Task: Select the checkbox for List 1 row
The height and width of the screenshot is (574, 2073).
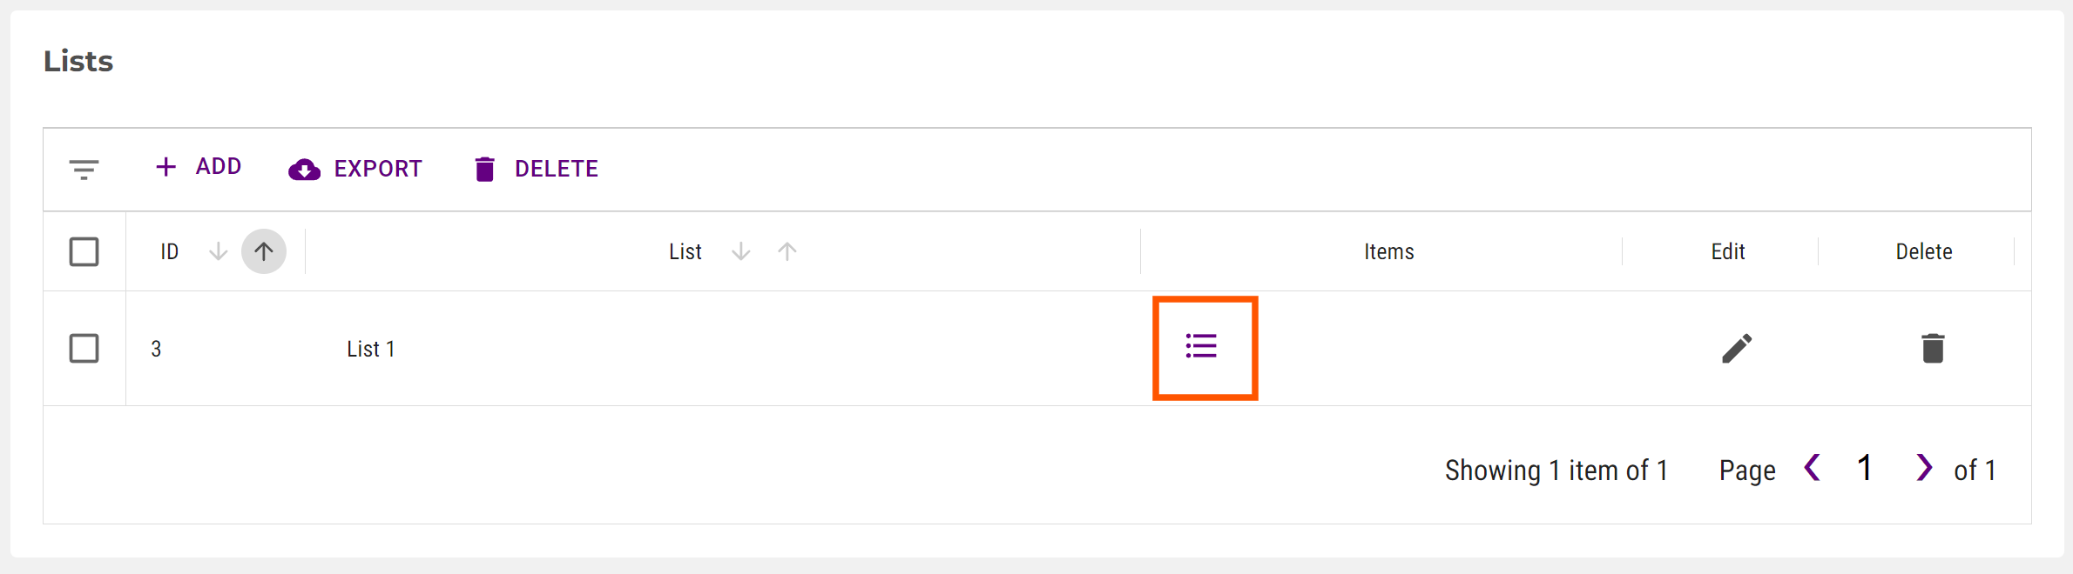Action: point(84,349)
